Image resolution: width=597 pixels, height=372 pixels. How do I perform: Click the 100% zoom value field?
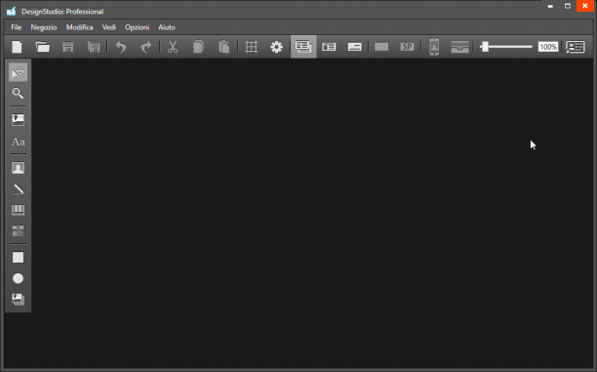(548, 47)
